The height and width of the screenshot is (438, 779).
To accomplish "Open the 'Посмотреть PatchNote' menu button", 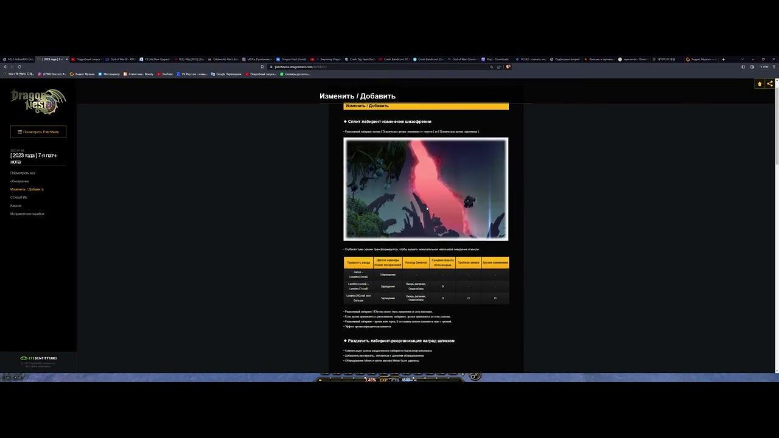I will coord(38,132).
